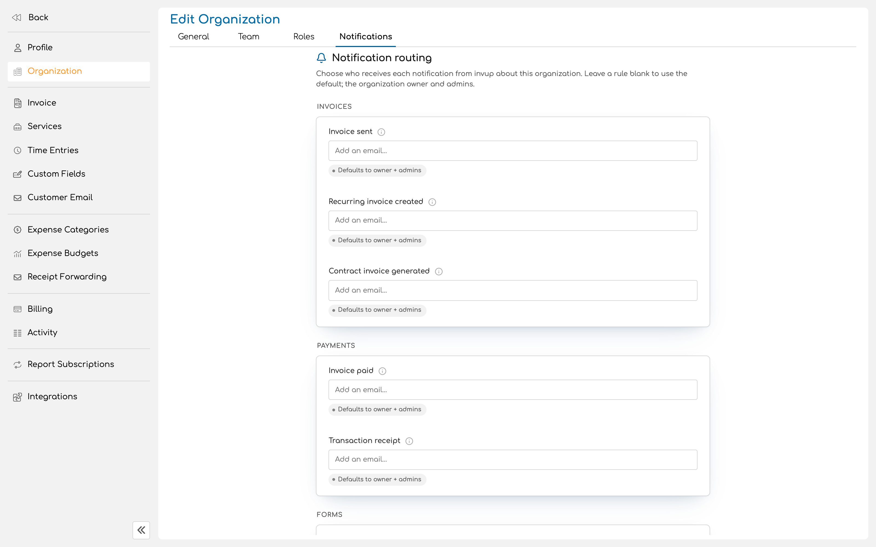Click the Back arrow icon
The image size is (876, 547).
[x=17, y=17]
